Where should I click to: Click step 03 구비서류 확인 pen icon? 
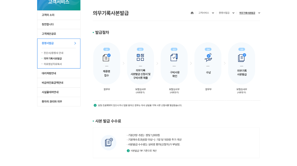tap(174, 57)
